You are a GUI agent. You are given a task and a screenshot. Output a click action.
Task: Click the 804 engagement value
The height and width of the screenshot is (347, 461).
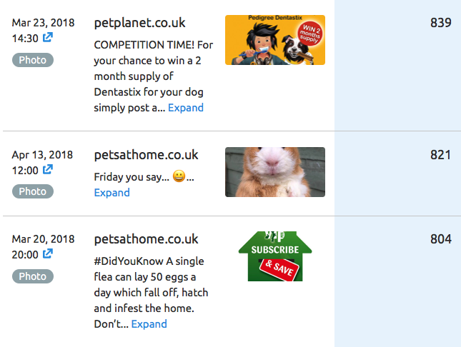(x=441, y=239)
